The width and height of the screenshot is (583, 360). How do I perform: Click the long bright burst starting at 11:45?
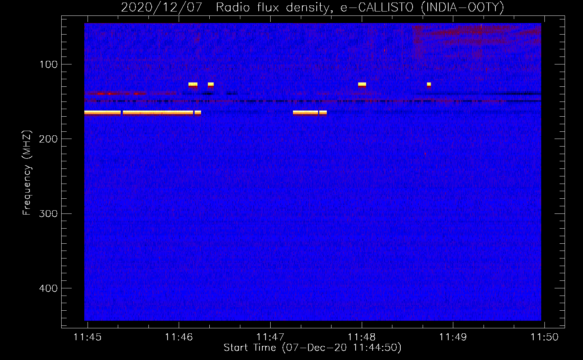point(143,113)
